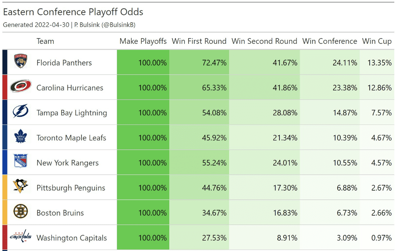Click the yellow color bar beside Pittsburgh Penguins
This screenshot has height=251, width=396.
[x=5, y=187]
